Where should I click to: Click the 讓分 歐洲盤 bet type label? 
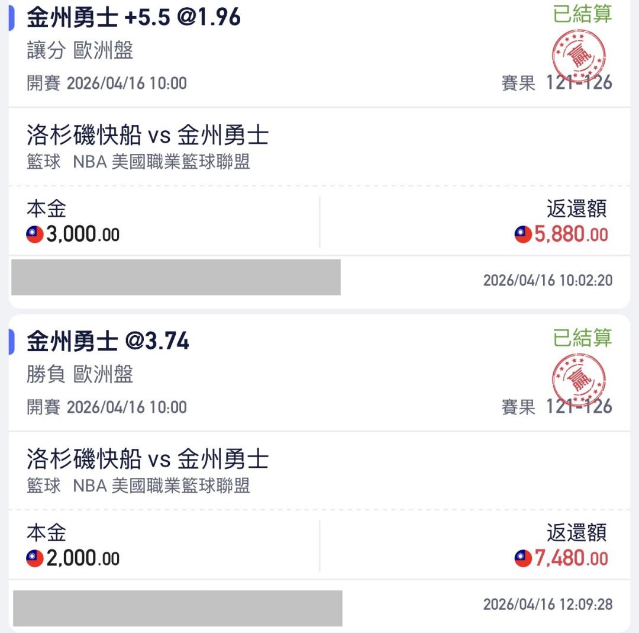(x=80, y=51)
